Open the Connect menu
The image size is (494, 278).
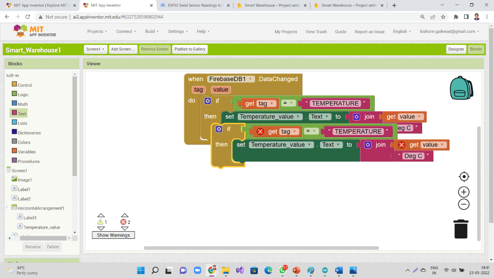[x=126, y=32]
